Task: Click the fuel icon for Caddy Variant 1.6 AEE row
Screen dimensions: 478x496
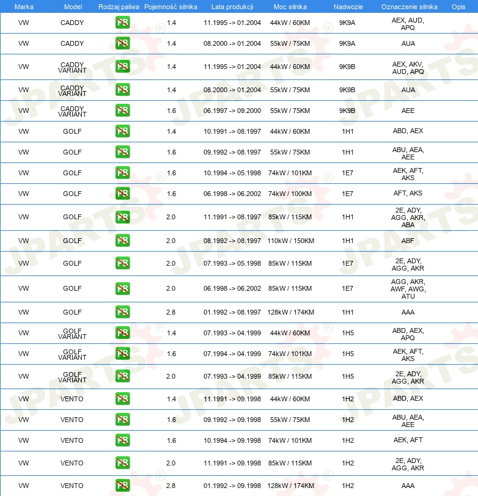Action: click(122, 111)
